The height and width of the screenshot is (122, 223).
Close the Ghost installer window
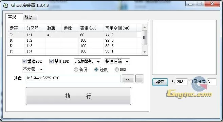[x=212, y=4]
